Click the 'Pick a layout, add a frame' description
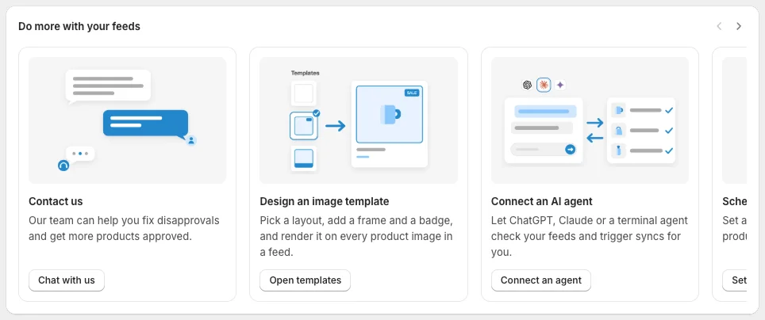 pos(356,237)
